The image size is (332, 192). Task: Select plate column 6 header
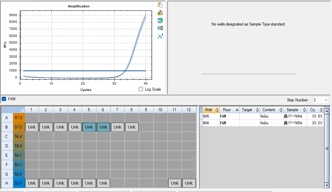103,110
